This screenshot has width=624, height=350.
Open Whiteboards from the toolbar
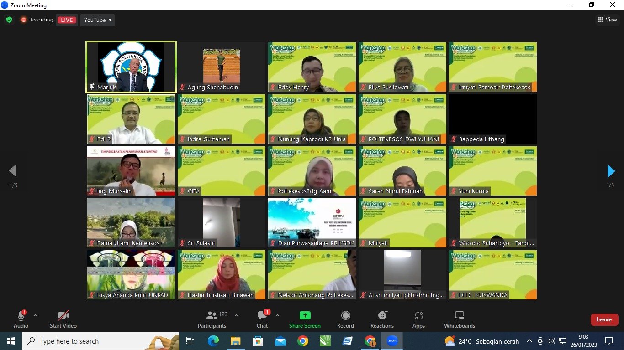pos(460,319)
